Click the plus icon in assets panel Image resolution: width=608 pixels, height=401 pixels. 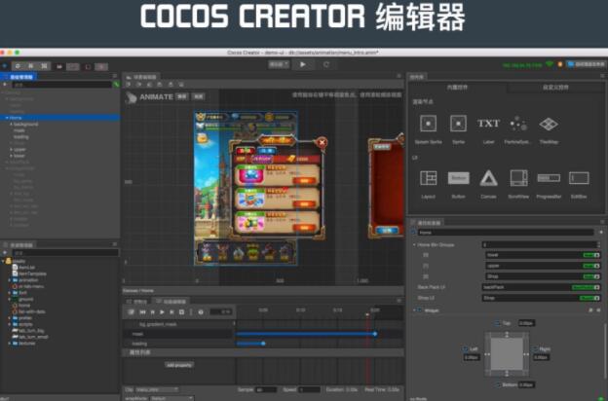5,253
